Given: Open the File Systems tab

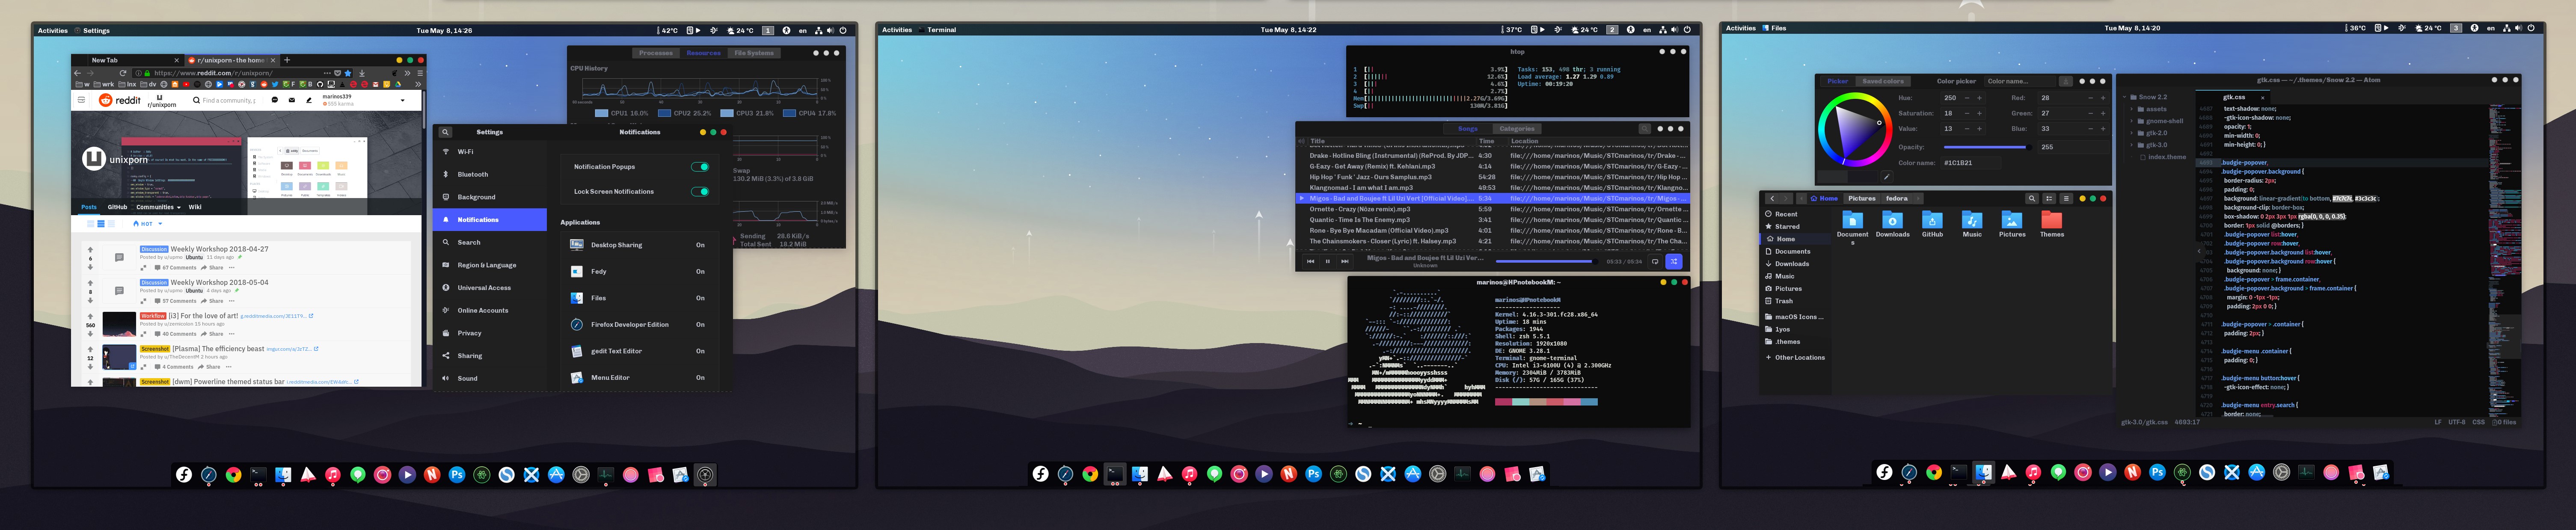Looking at the screenshot, I should pos(754,53).
